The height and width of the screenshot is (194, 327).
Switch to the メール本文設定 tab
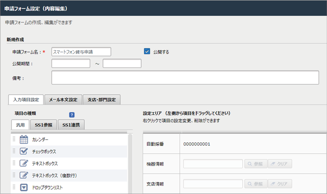pos(63,100)
